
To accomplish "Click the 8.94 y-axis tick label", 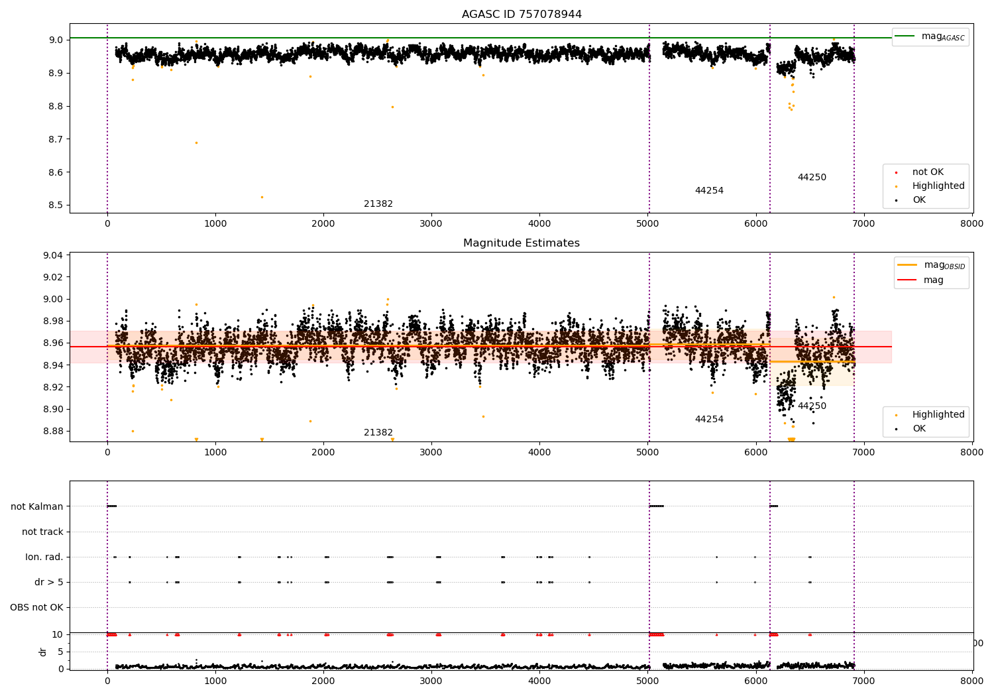I will pos(53,365).
